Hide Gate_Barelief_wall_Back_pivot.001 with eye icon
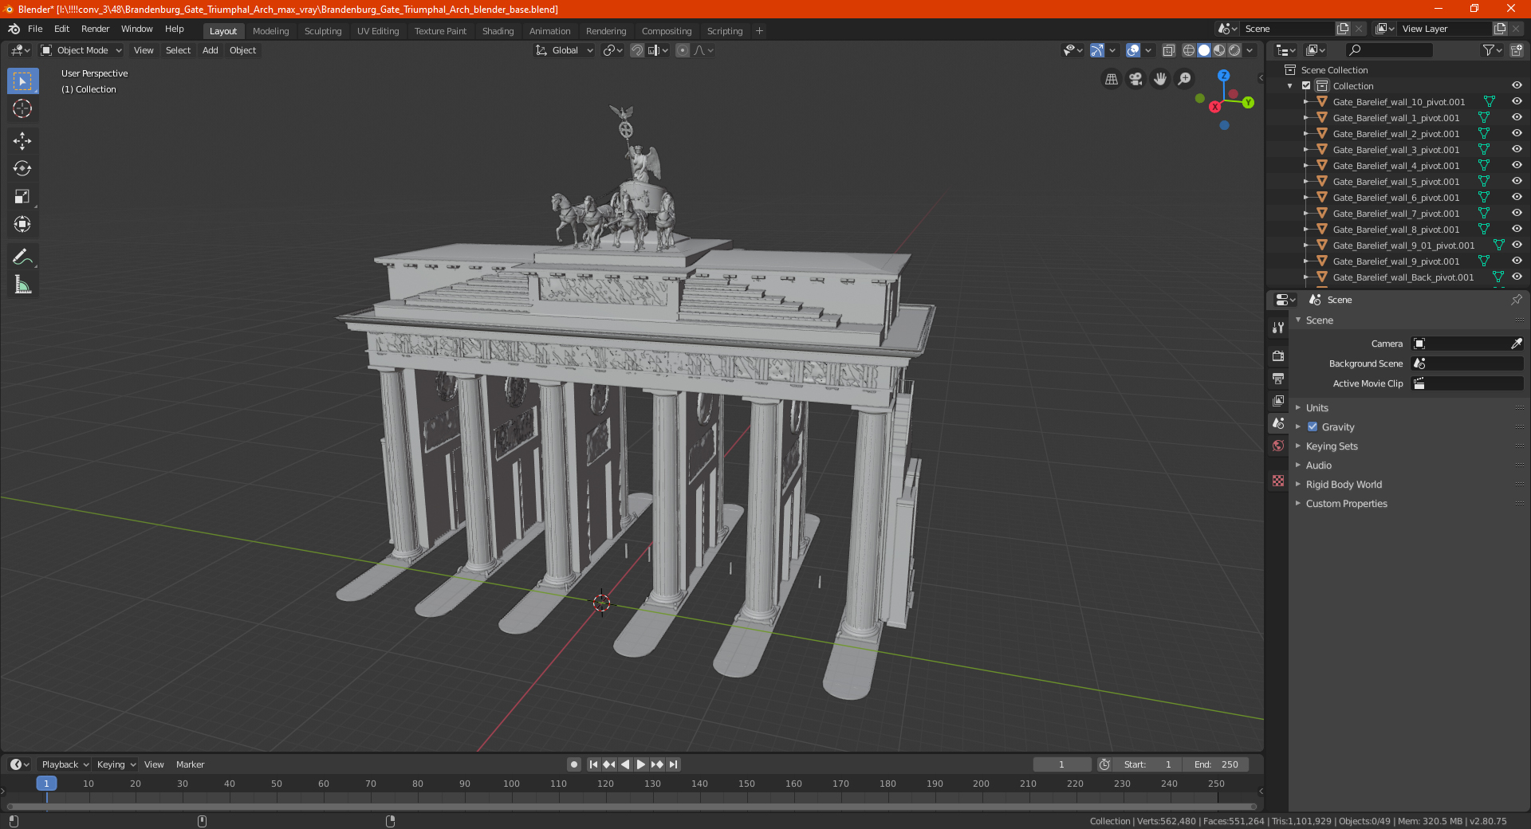Image resolution: width=1531 pixels, height=829 pixels. 1517,277
